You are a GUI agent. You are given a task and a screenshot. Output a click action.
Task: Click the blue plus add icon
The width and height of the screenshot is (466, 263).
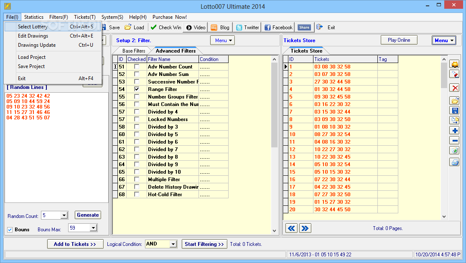pos(454,131)
